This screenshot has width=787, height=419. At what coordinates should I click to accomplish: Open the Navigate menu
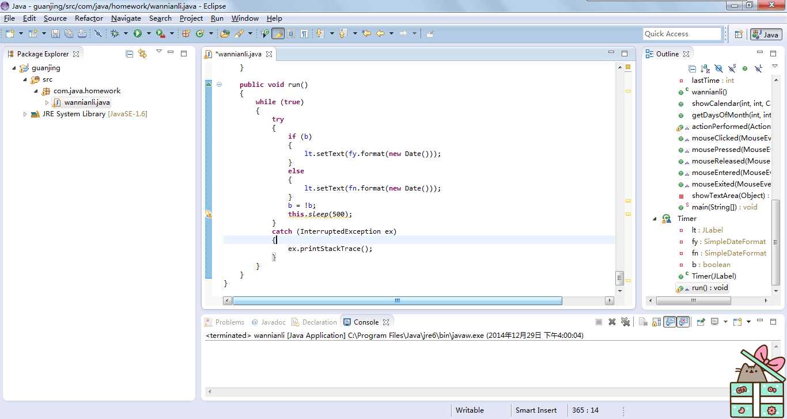126,18
